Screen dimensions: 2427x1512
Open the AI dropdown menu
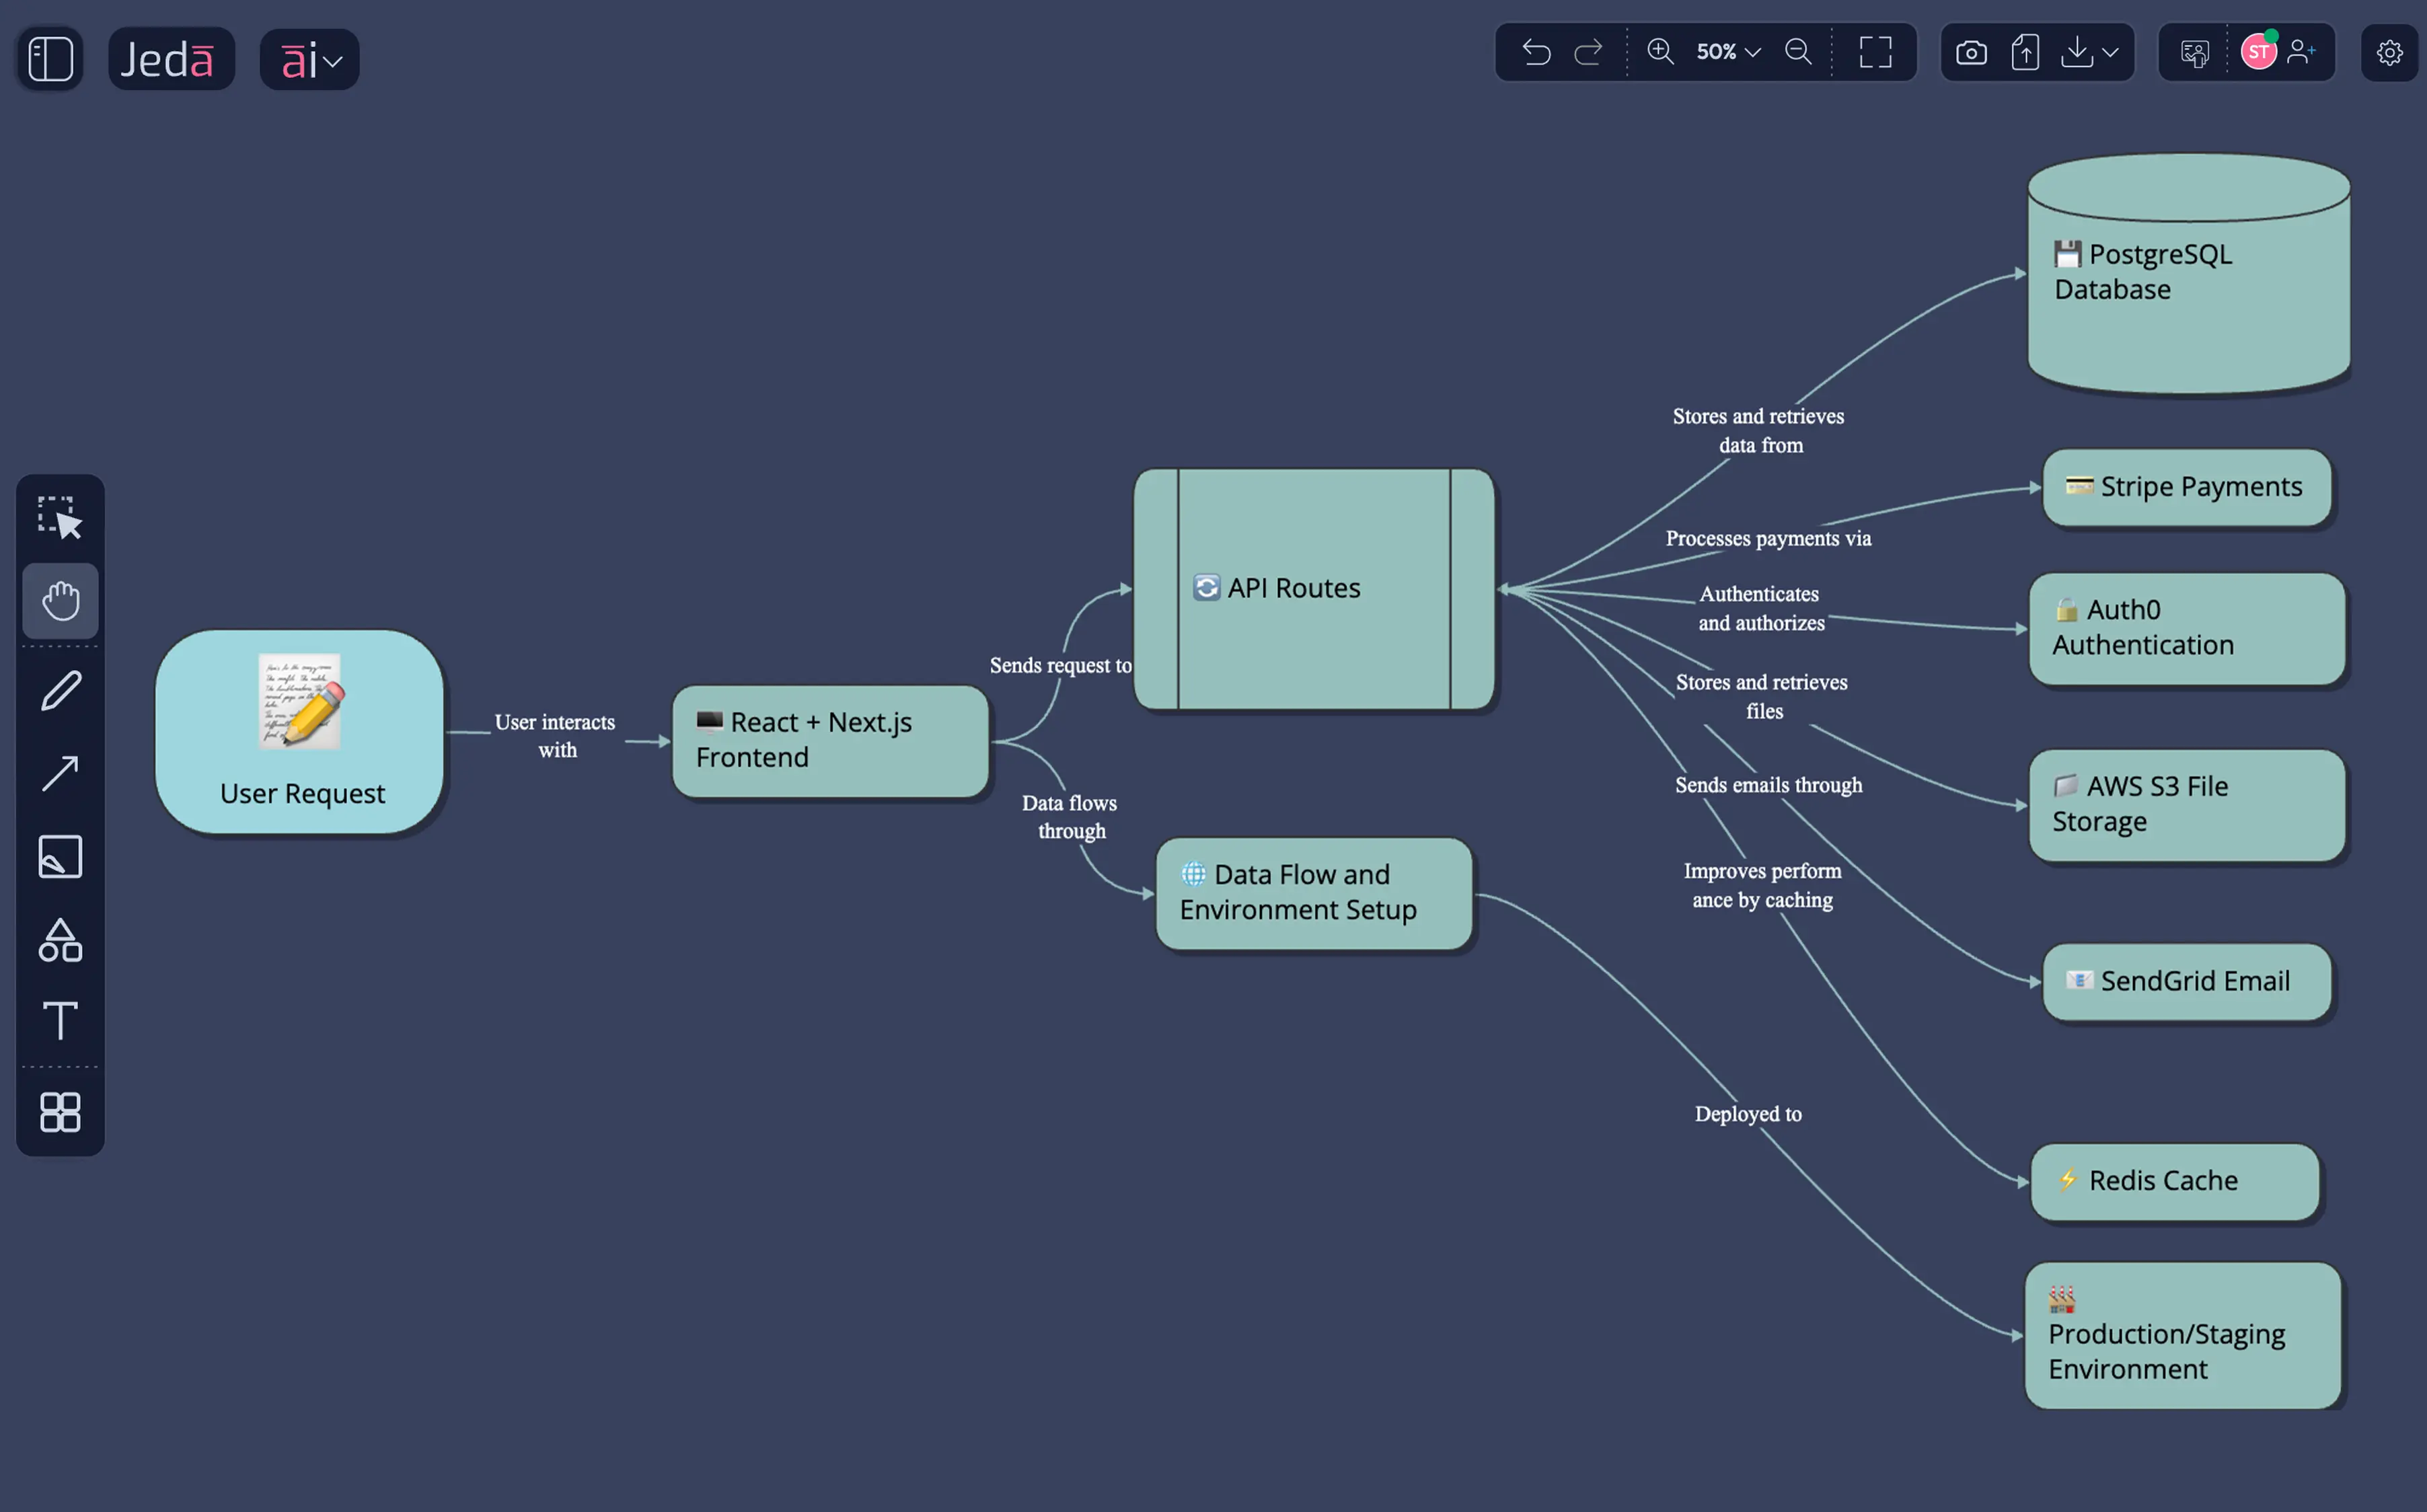310,59
